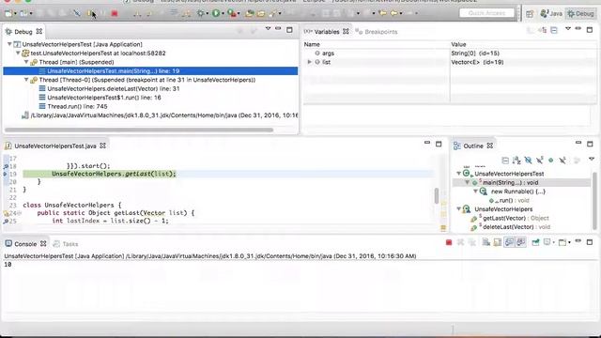601x338 pixels.
Task: Open the Debug view menu triangle
Action: (268, 29)
